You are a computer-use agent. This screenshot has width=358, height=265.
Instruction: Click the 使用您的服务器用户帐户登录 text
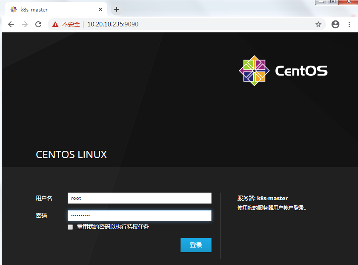(272, 207)
